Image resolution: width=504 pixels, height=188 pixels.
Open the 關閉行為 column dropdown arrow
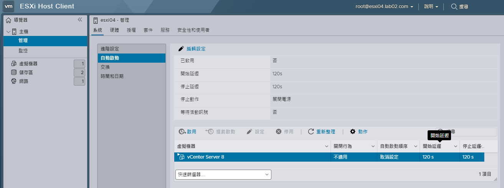[373, 146]
